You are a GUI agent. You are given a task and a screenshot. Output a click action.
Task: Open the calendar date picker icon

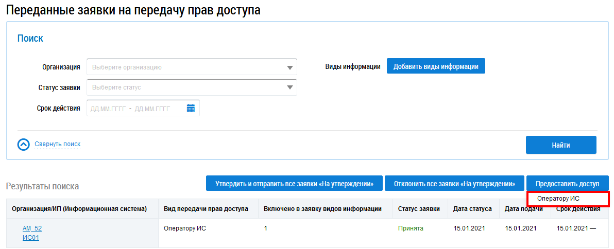point(191,108)
